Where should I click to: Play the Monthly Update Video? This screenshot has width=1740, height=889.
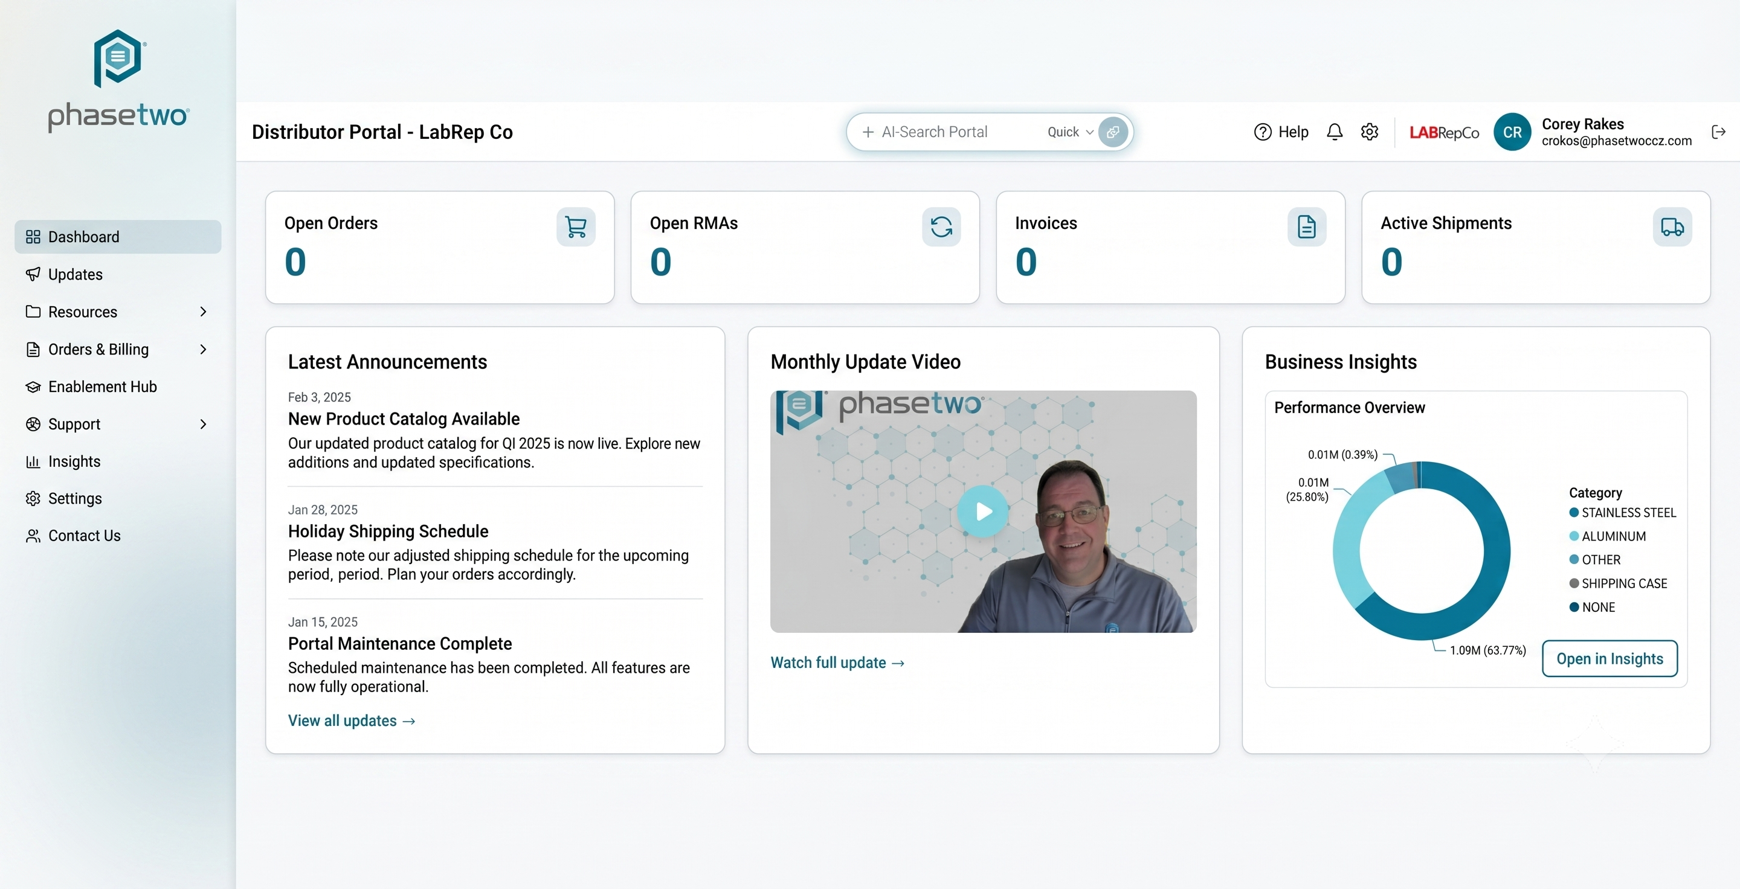pos(983,511)
